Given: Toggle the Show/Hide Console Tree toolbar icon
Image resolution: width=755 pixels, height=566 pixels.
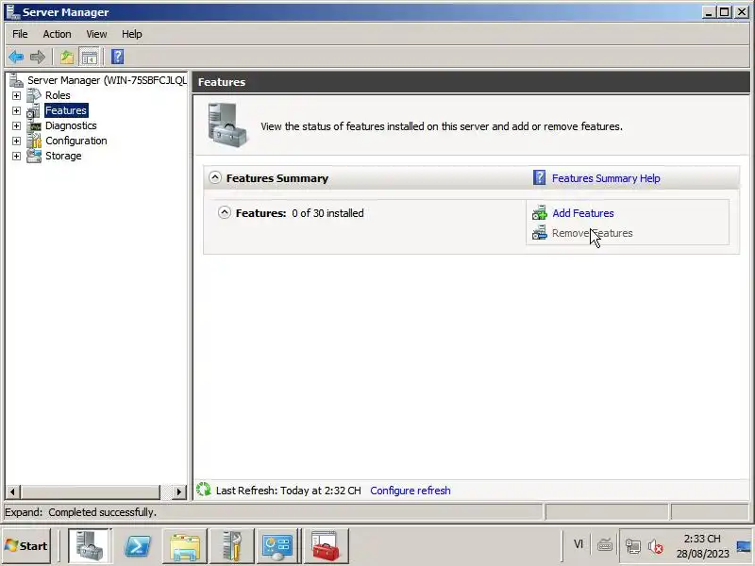Looking at the screenshot, I should click(x=89, y=57).
